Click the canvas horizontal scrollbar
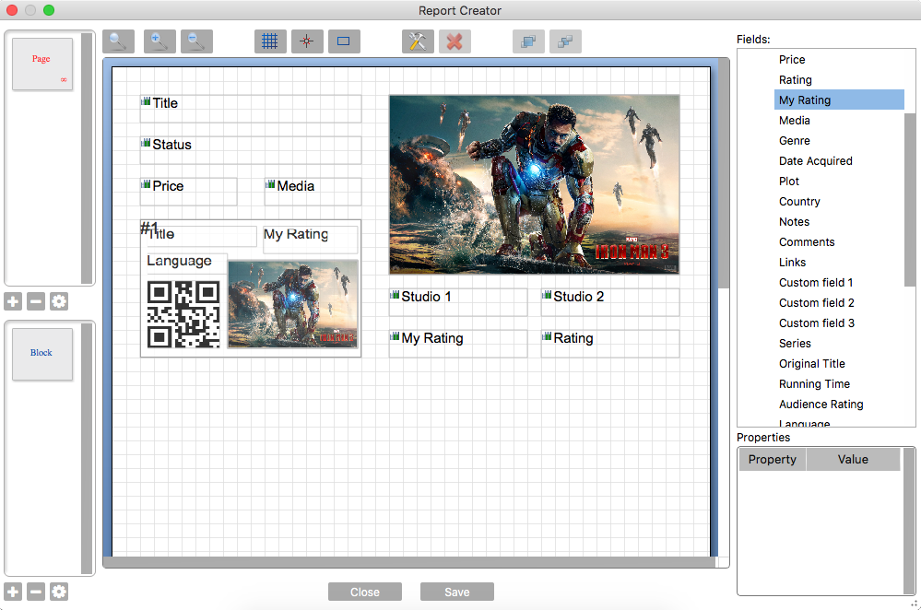Viewport: 921px width, 610px height. [x=409, y=562]
